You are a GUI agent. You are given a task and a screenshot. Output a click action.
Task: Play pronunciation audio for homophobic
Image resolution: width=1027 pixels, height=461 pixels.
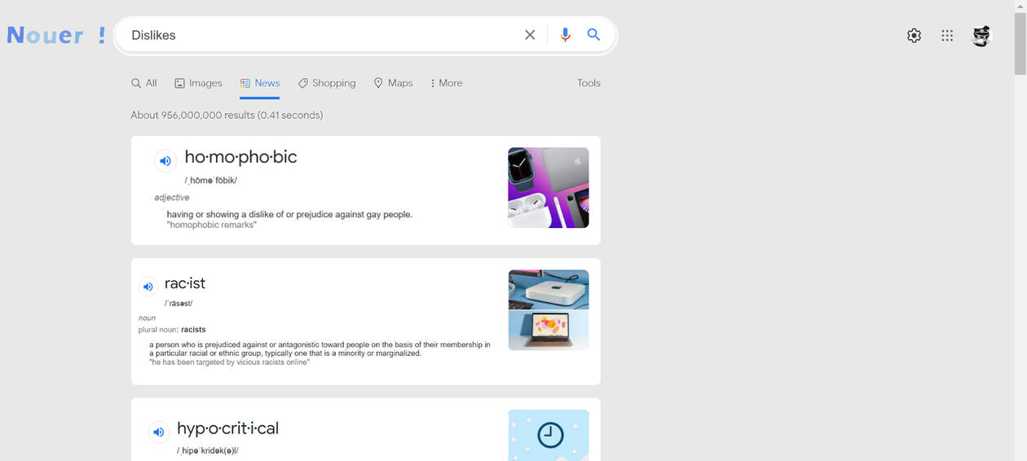165,161
